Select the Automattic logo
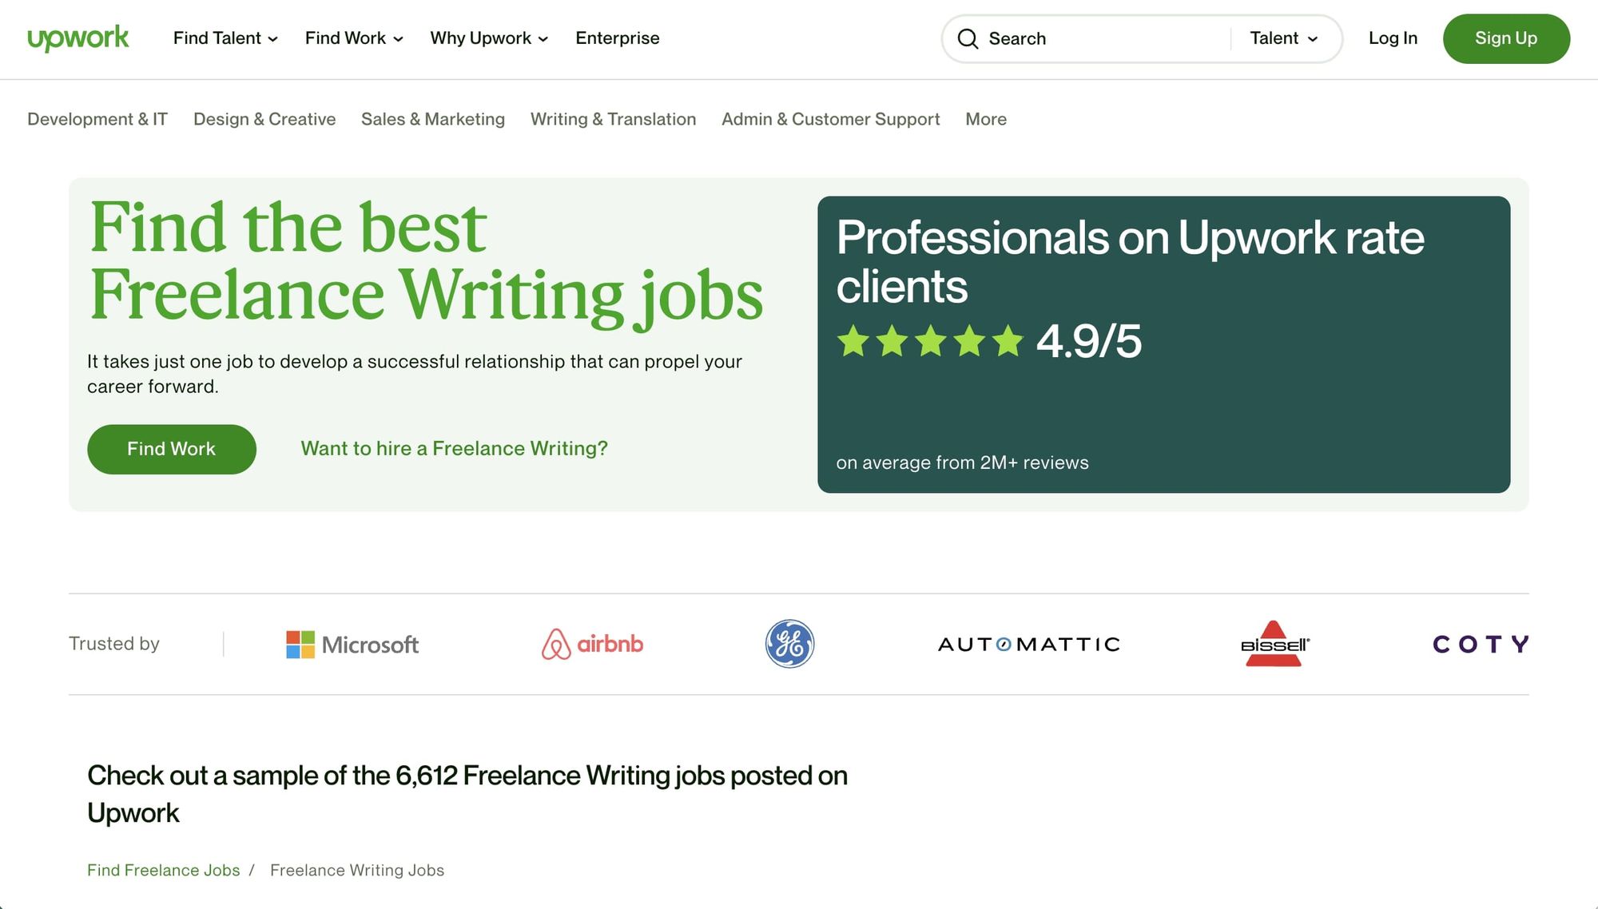 pos(1029,644)
